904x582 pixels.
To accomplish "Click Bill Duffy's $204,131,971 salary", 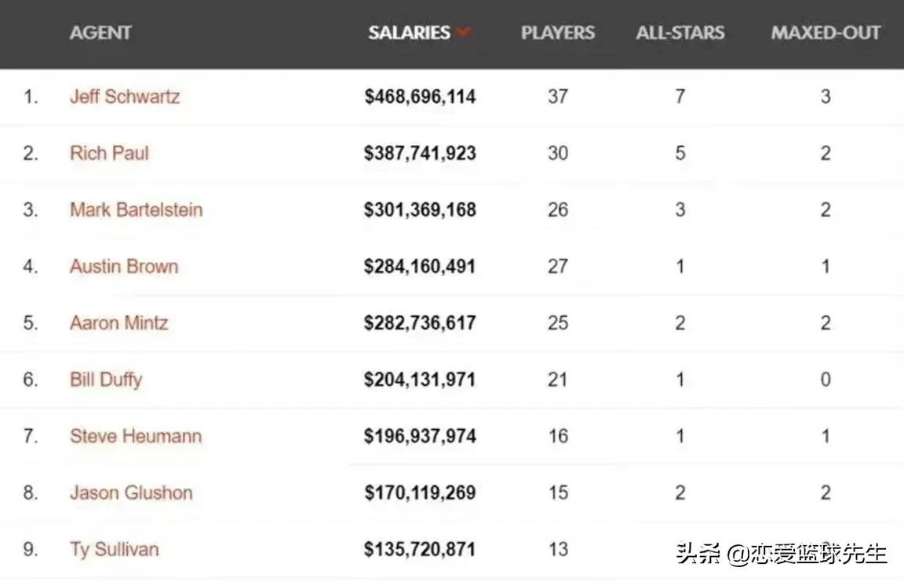I will pos(420,380).
